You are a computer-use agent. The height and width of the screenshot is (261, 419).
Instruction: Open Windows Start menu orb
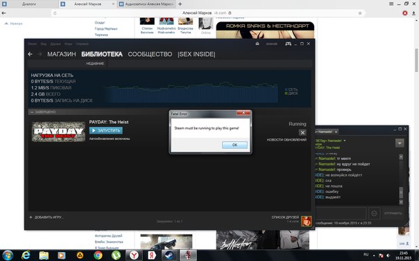click(x=8, y=255)
